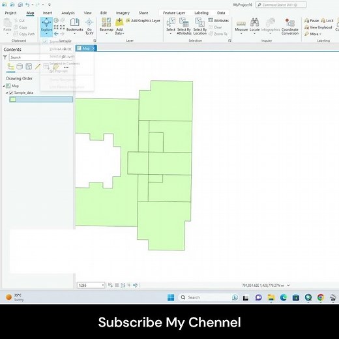Click the Sample_data green symbol swatch
The width and height of the screenshot is (339, 339).
point(13,99)
